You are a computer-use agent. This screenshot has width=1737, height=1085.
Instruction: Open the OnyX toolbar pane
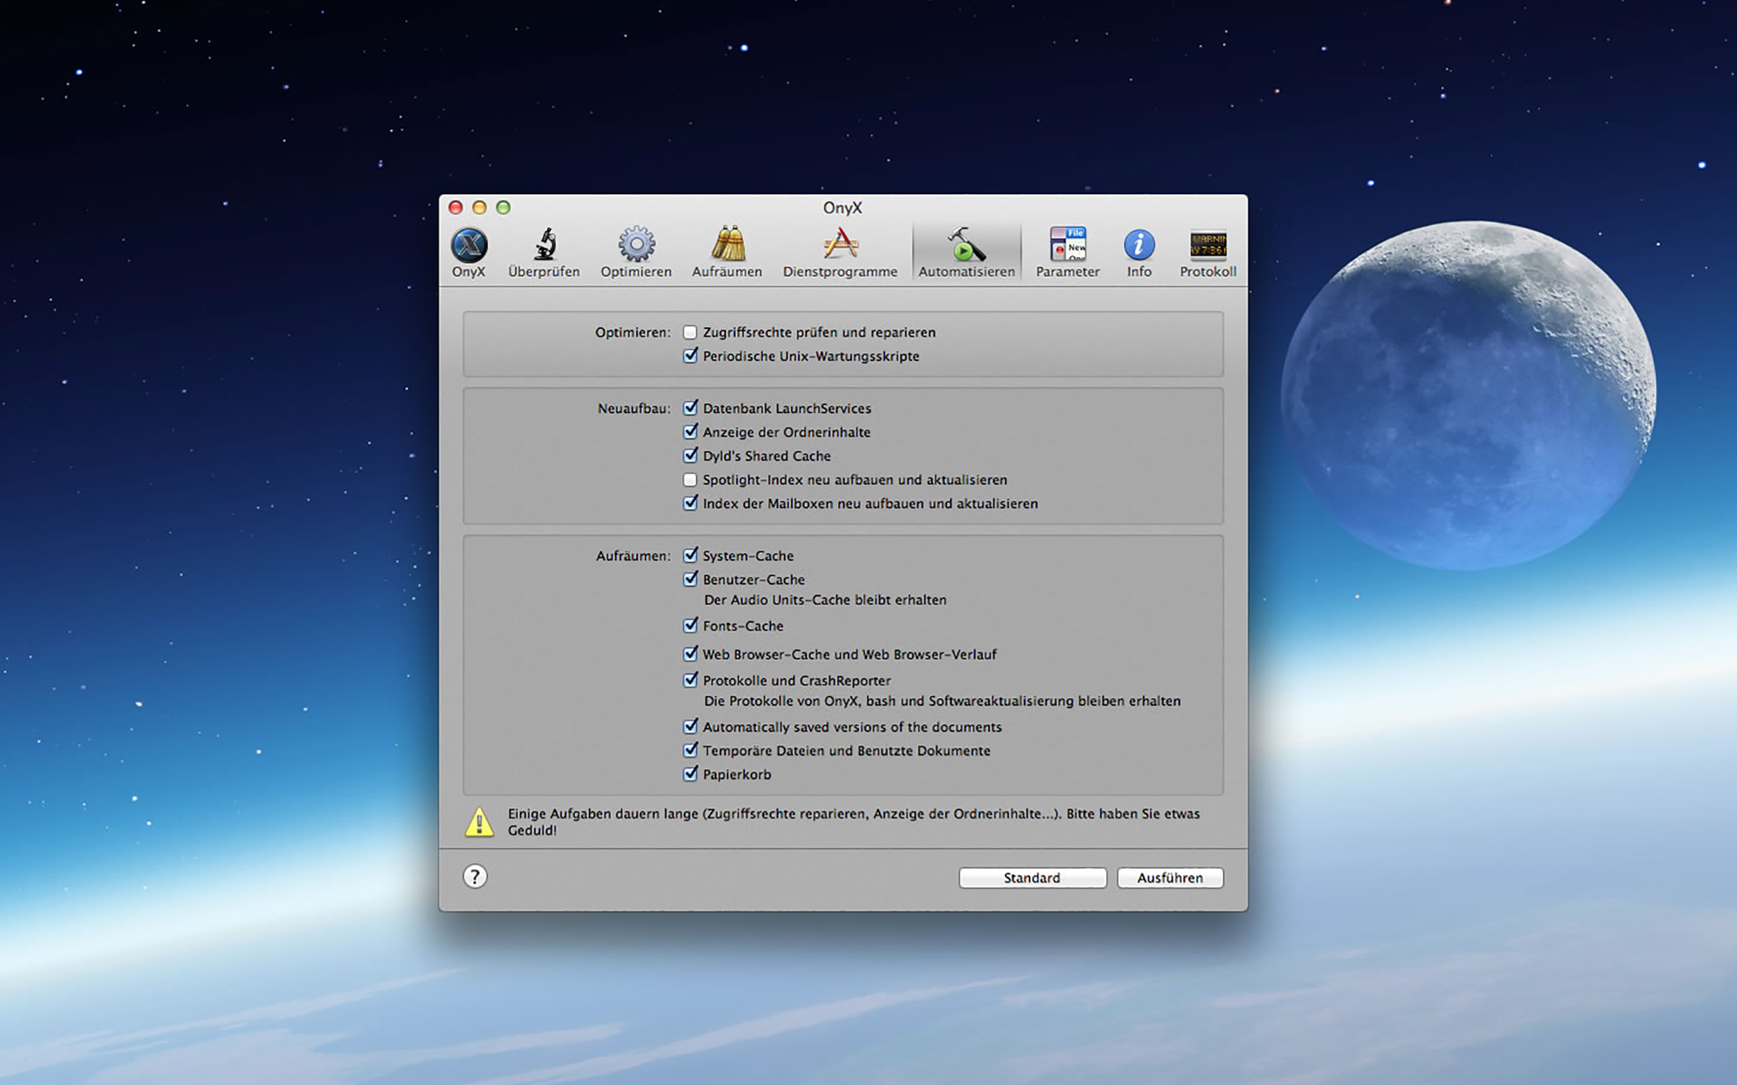(469, 252)
